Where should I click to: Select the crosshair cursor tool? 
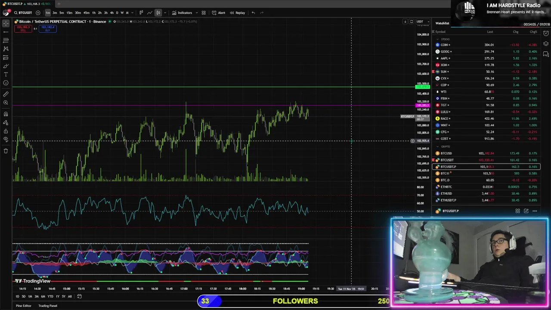click(6, 23)
